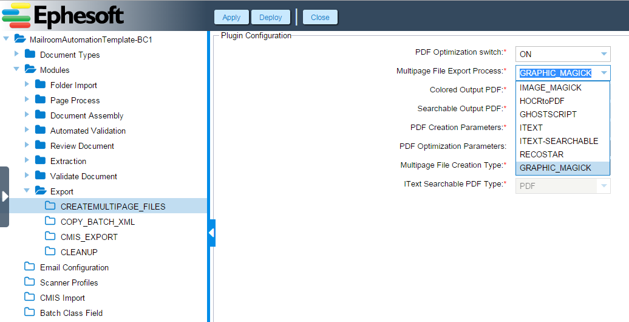Choose ITEXT export process option
The image size is (629, 322).
click(563, 128)
